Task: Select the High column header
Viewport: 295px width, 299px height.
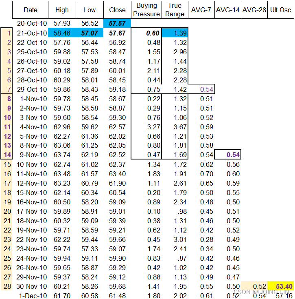Action: click(62, 10)
